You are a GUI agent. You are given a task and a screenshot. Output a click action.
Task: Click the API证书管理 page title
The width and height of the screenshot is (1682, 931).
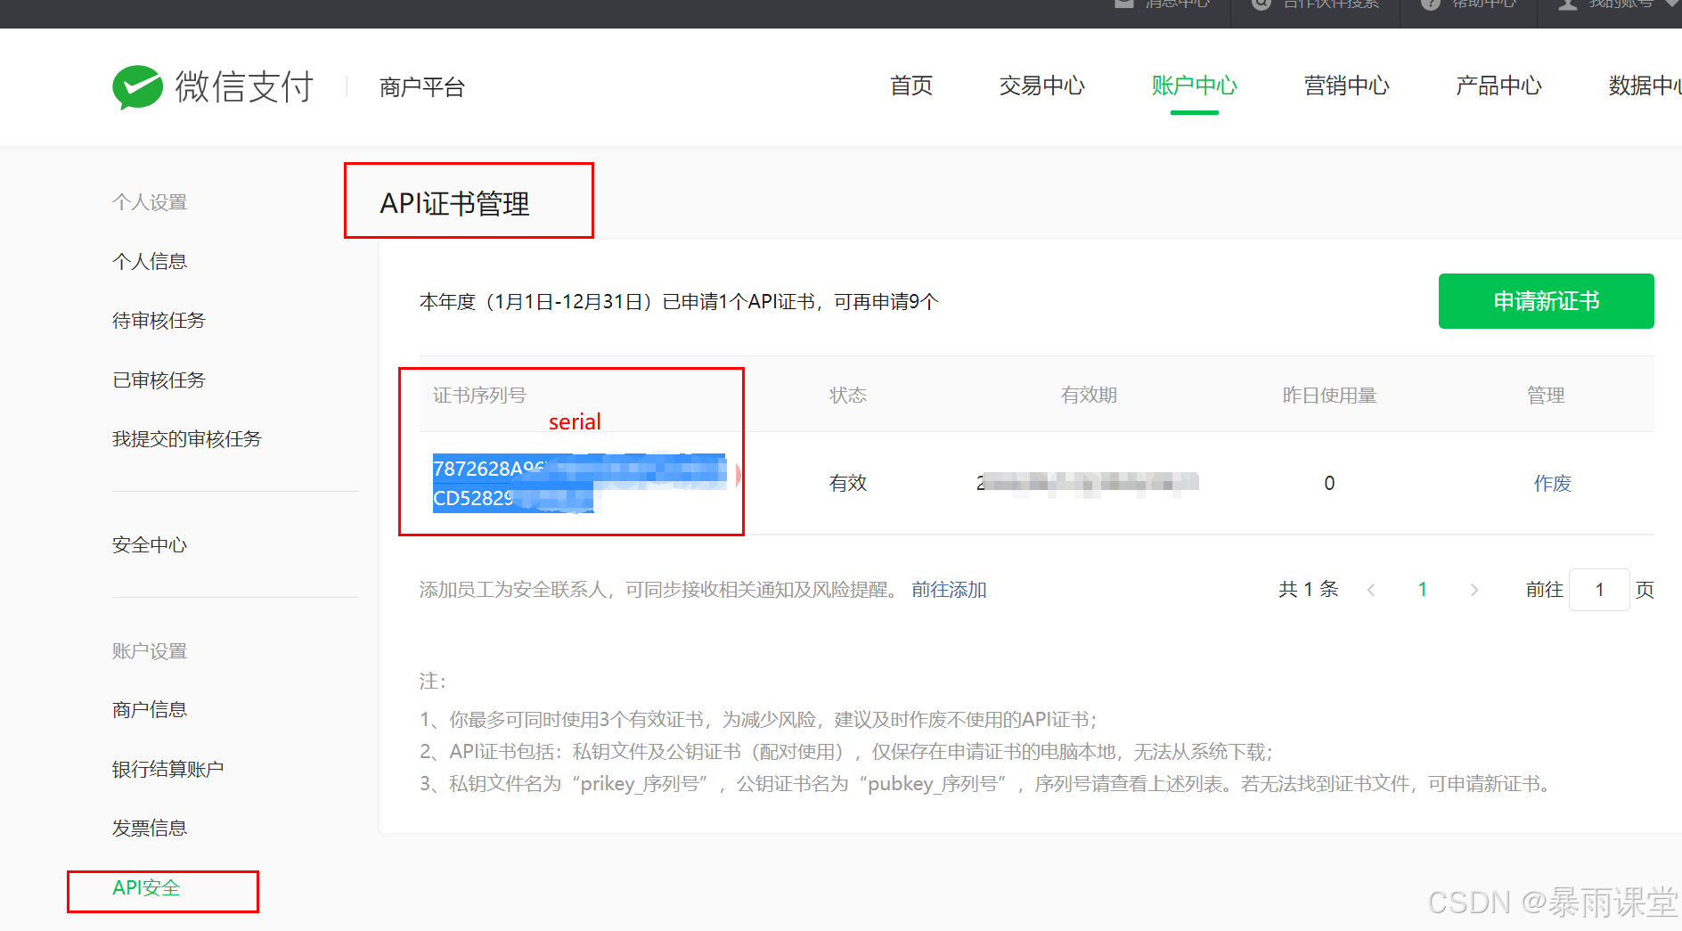(454, 203)
